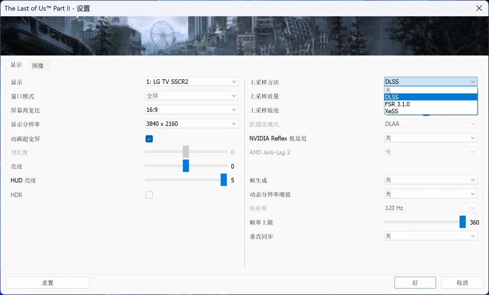Open the NVIDIA Reflex 低延迟 dropdown
This screenshot has height=295, width=489.
(x=431, y=138)
